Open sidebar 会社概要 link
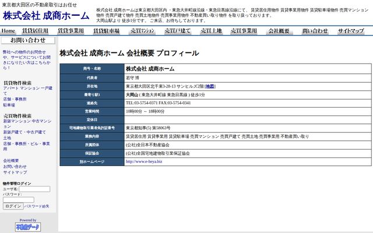This screenshot has height=233, width=373. 11,161
